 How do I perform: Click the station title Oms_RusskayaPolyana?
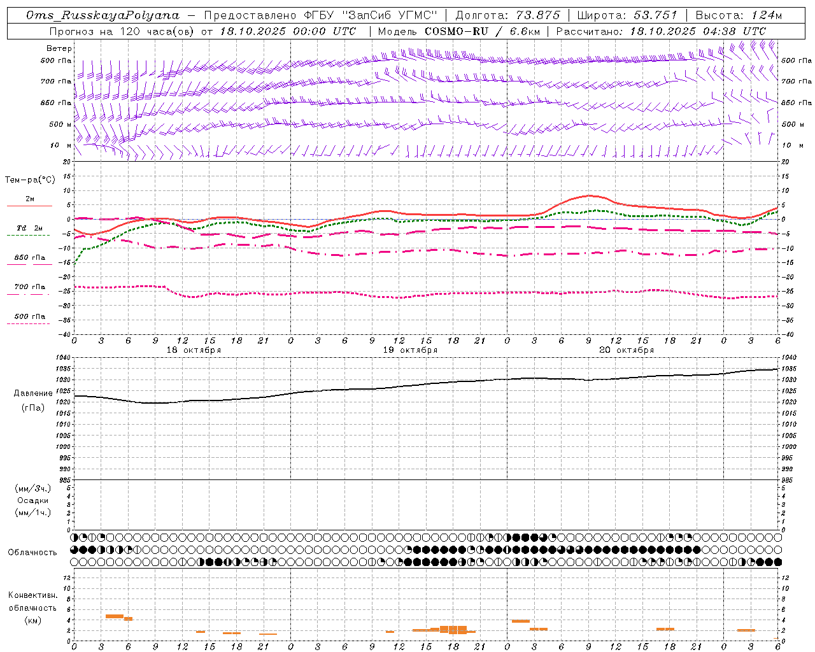click(103, 15)
